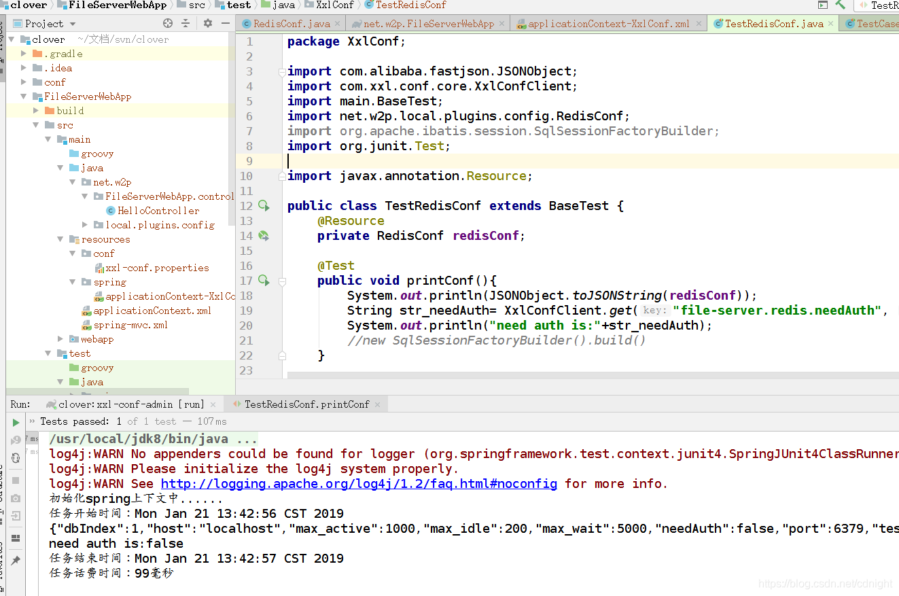Close the RedisConf.java editor tab
This screenshot has height=596, width=899.
pos(338,24)
